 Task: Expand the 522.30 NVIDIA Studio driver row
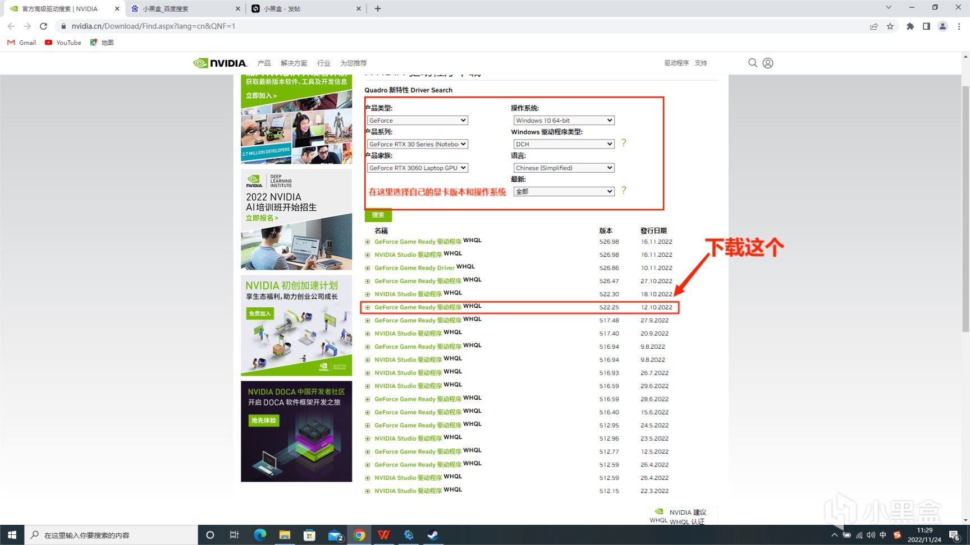click(x=368, y=294)
